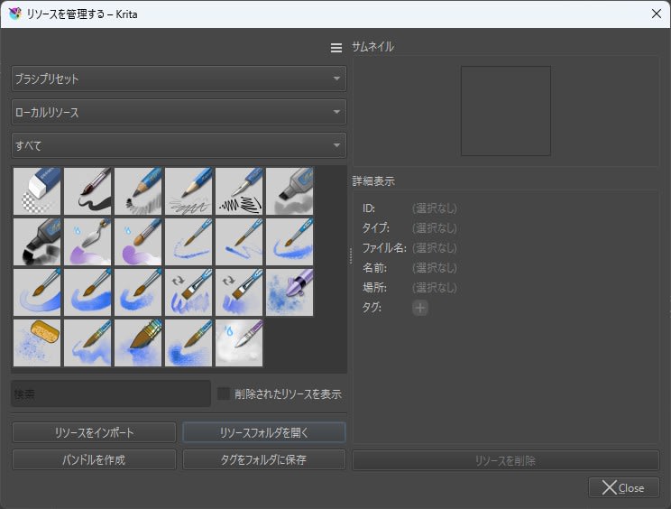The image size is (671, 509).
Task: Select the light blue dotted curve brush preset
Action: pyautogui.click(x=188, y=242)
